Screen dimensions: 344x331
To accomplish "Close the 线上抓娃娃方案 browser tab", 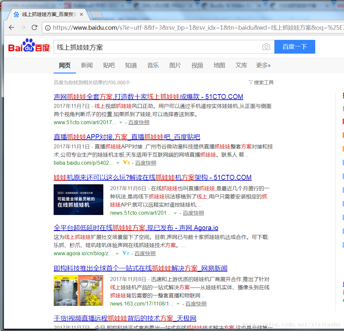I will 81,14.
